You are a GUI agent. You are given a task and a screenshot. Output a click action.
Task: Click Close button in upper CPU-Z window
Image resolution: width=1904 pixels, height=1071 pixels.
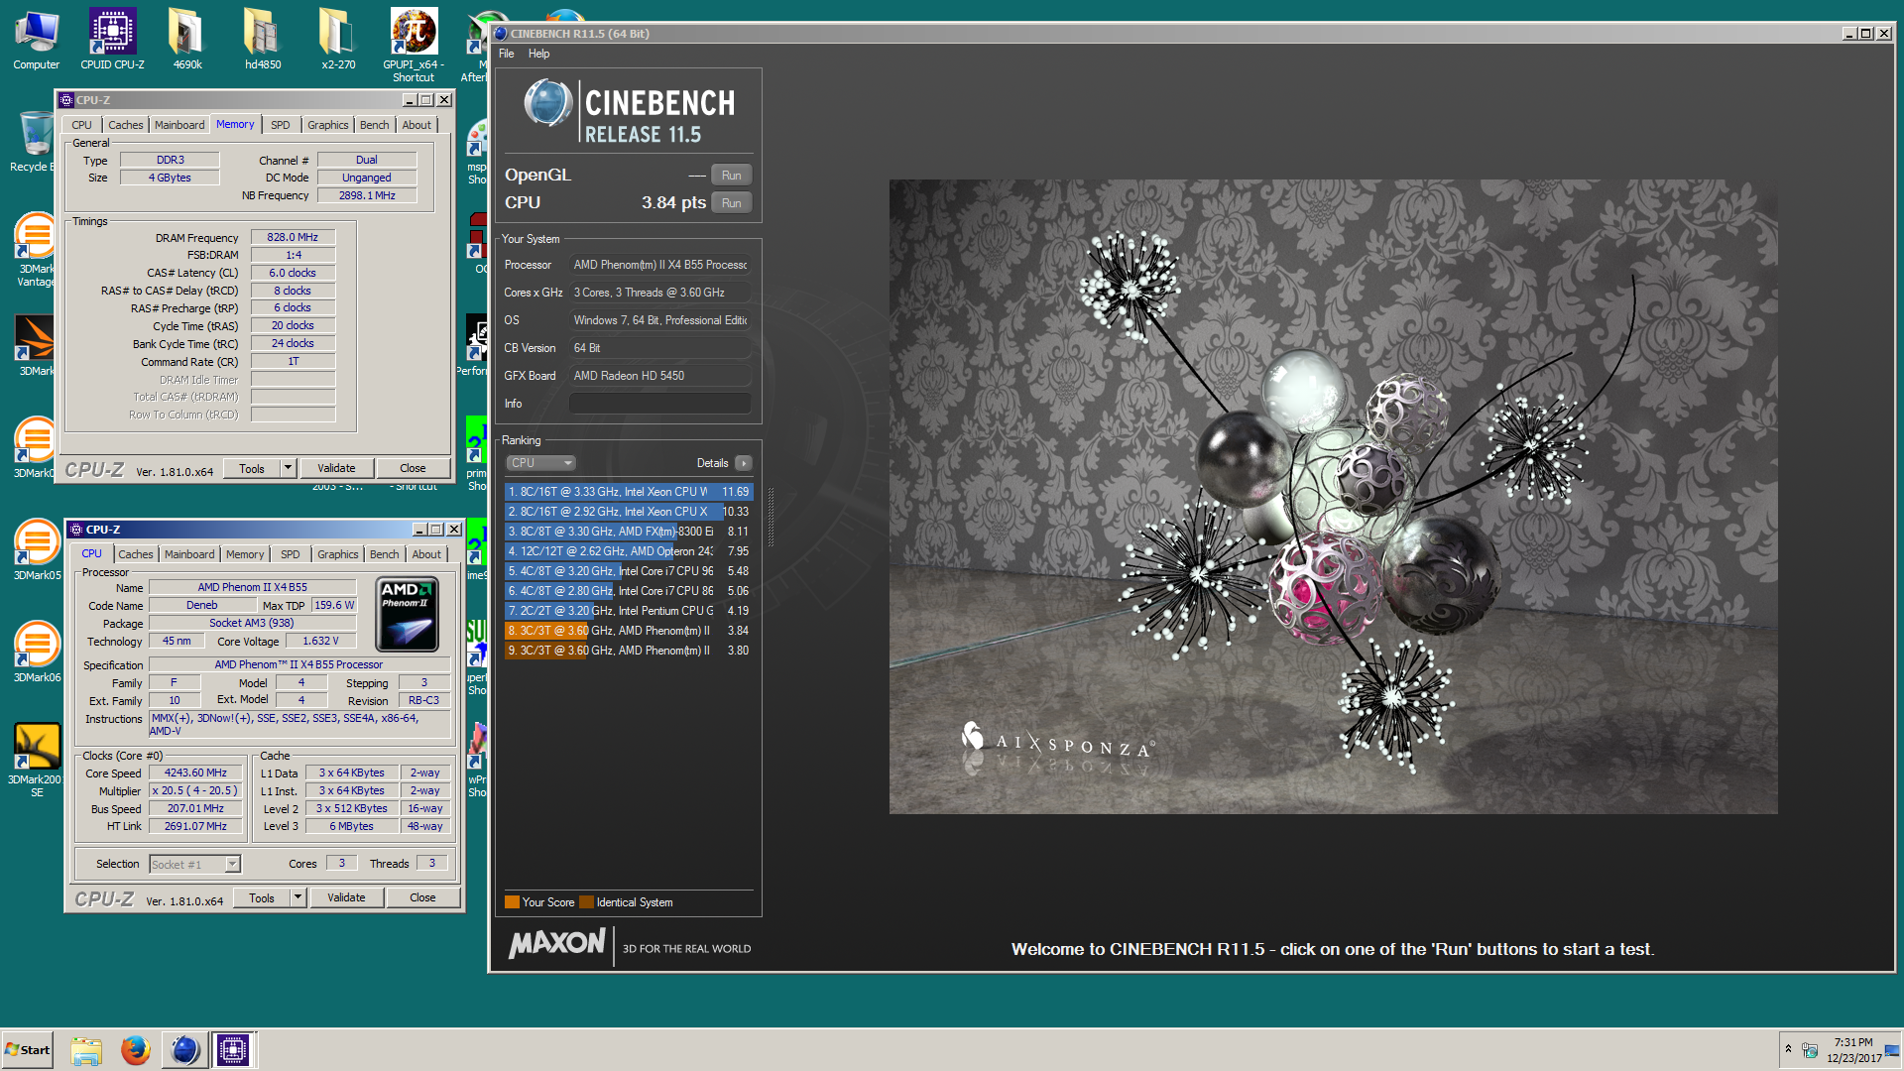pos(414,469)
